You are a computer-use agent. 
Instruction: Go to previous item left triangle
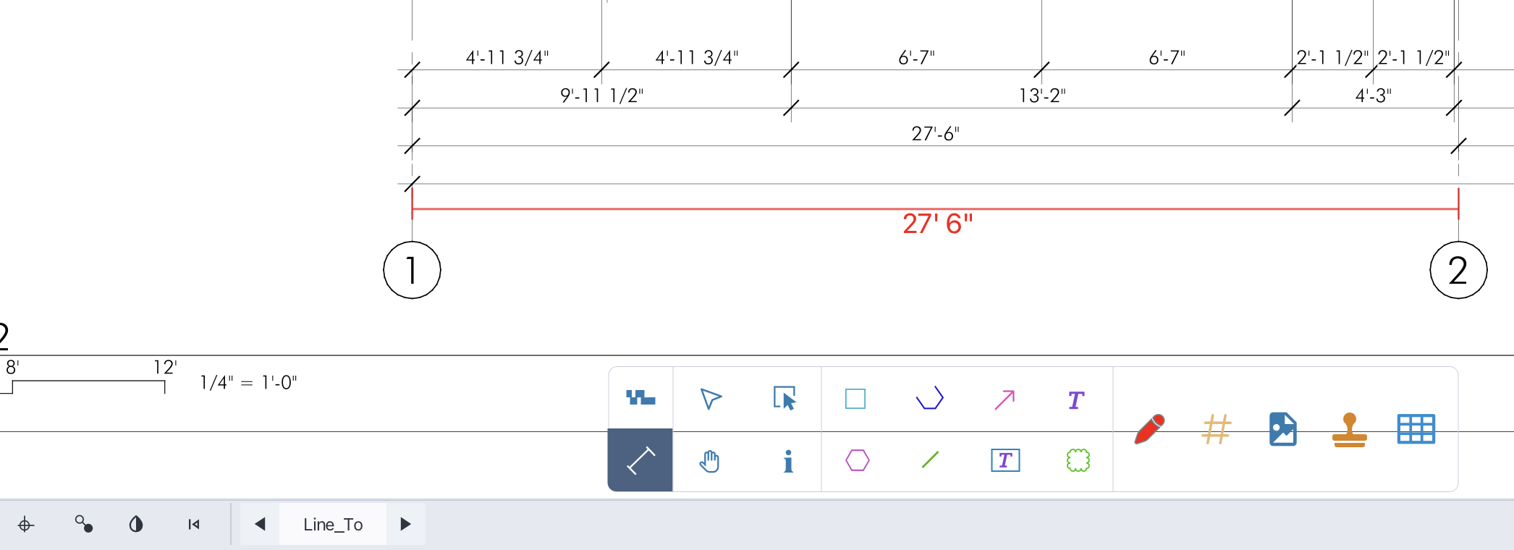point(260,524)
